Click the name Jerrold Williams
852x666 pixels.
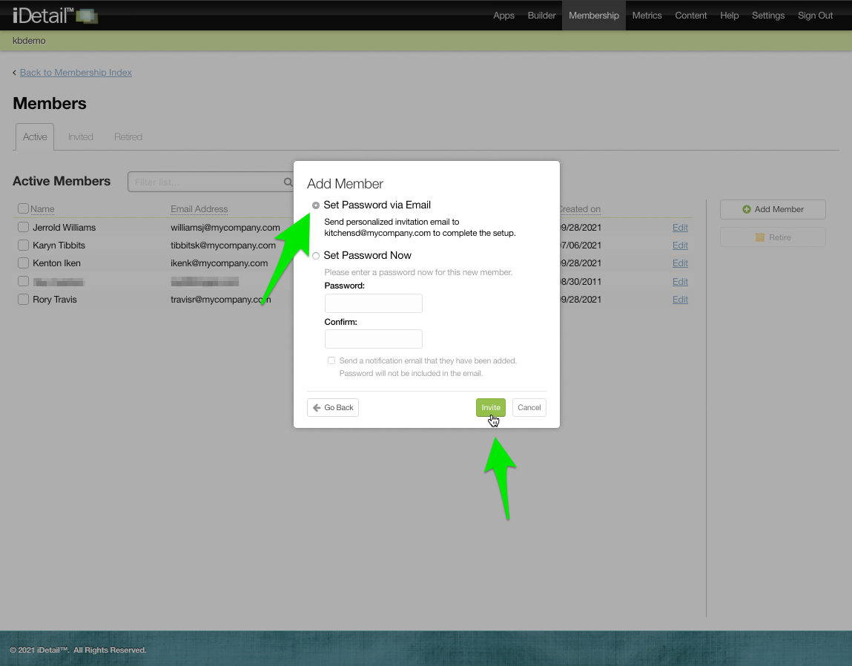(x=64, y=227)
